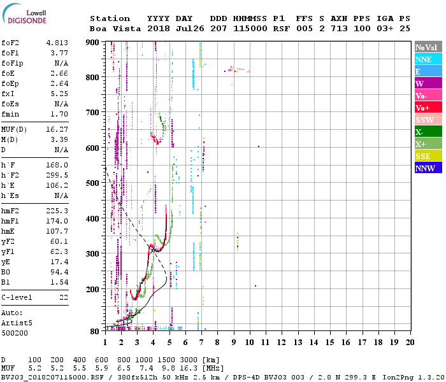Select the SSE yellow legend swatch
Image resolution: width=446 pixels, height=382 pixels.
point(428,156)
